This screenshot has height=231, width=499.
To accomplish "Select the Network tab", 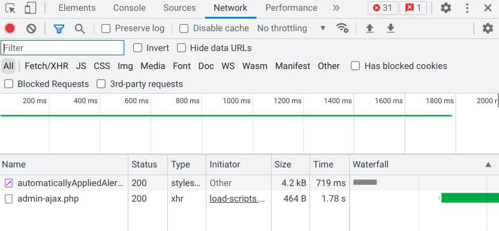I will click(x=230, y=8).
